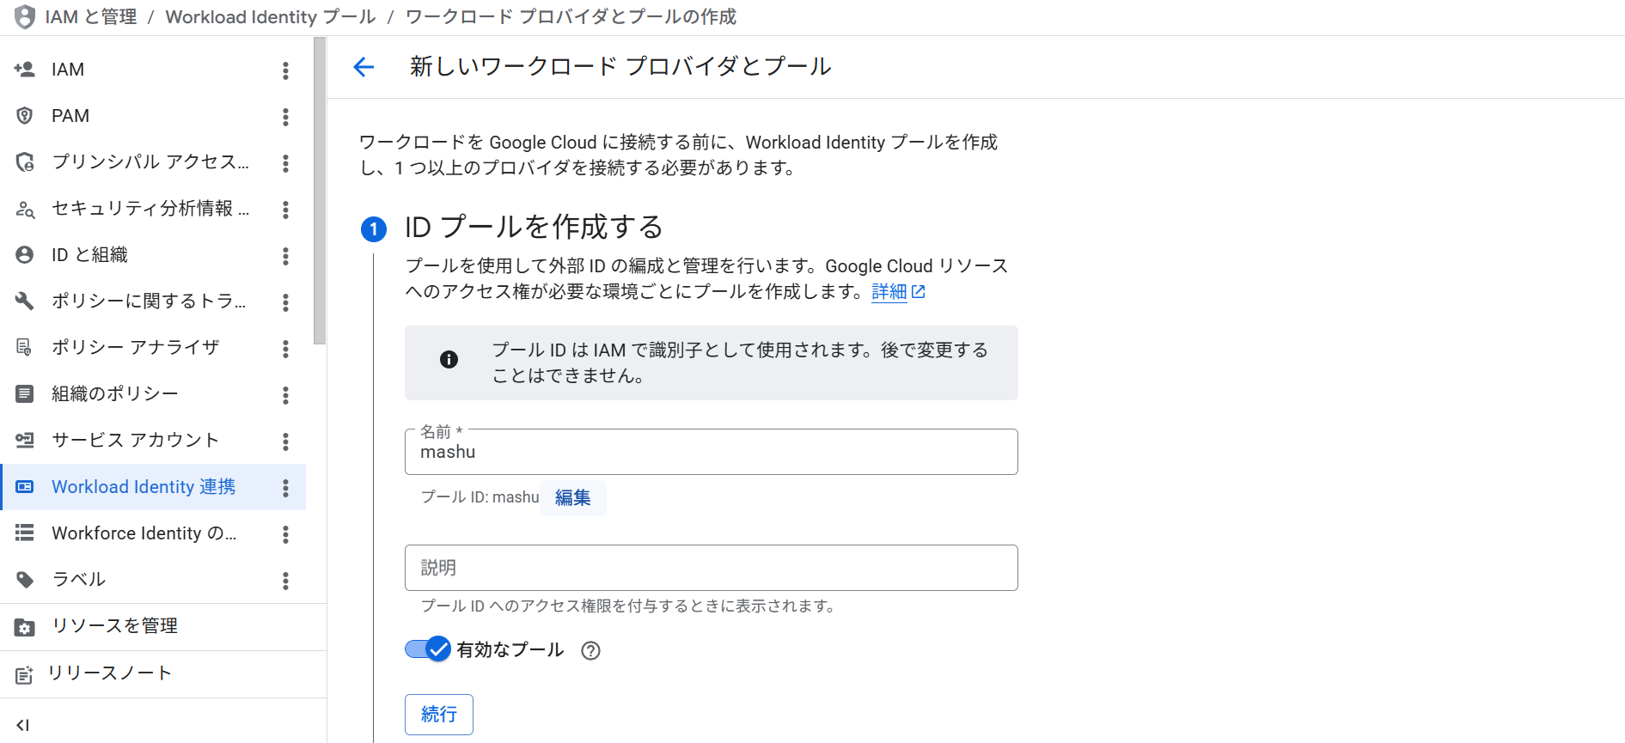1625x743 pixels.
Task: Open the PAM sidebar item
Action: pyautogui.click(x=153, y=116)
